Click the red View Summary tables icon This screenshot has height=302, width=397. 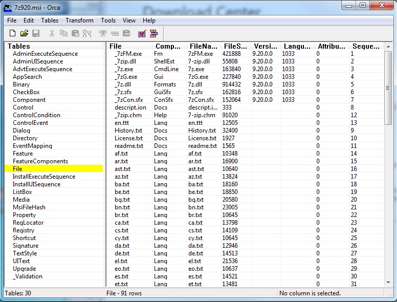[154, 33]
